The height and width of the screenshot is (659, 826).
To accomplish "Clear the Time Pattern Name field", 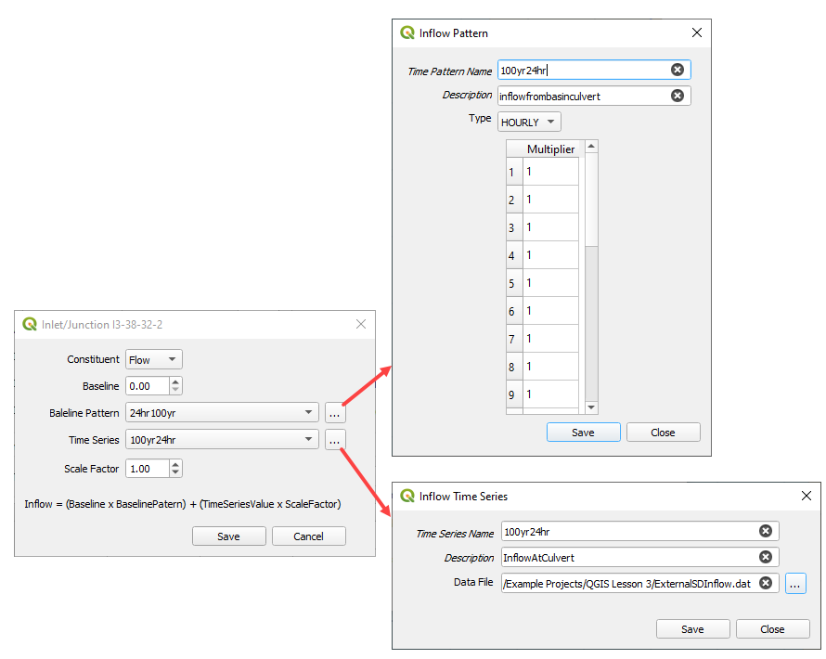I will click(x=677, y=70).
